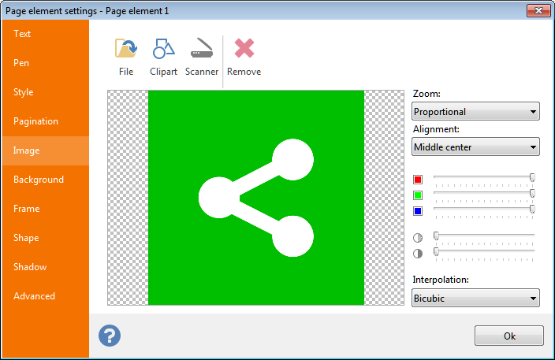Acquire image from Scanner

pos(202,57)
